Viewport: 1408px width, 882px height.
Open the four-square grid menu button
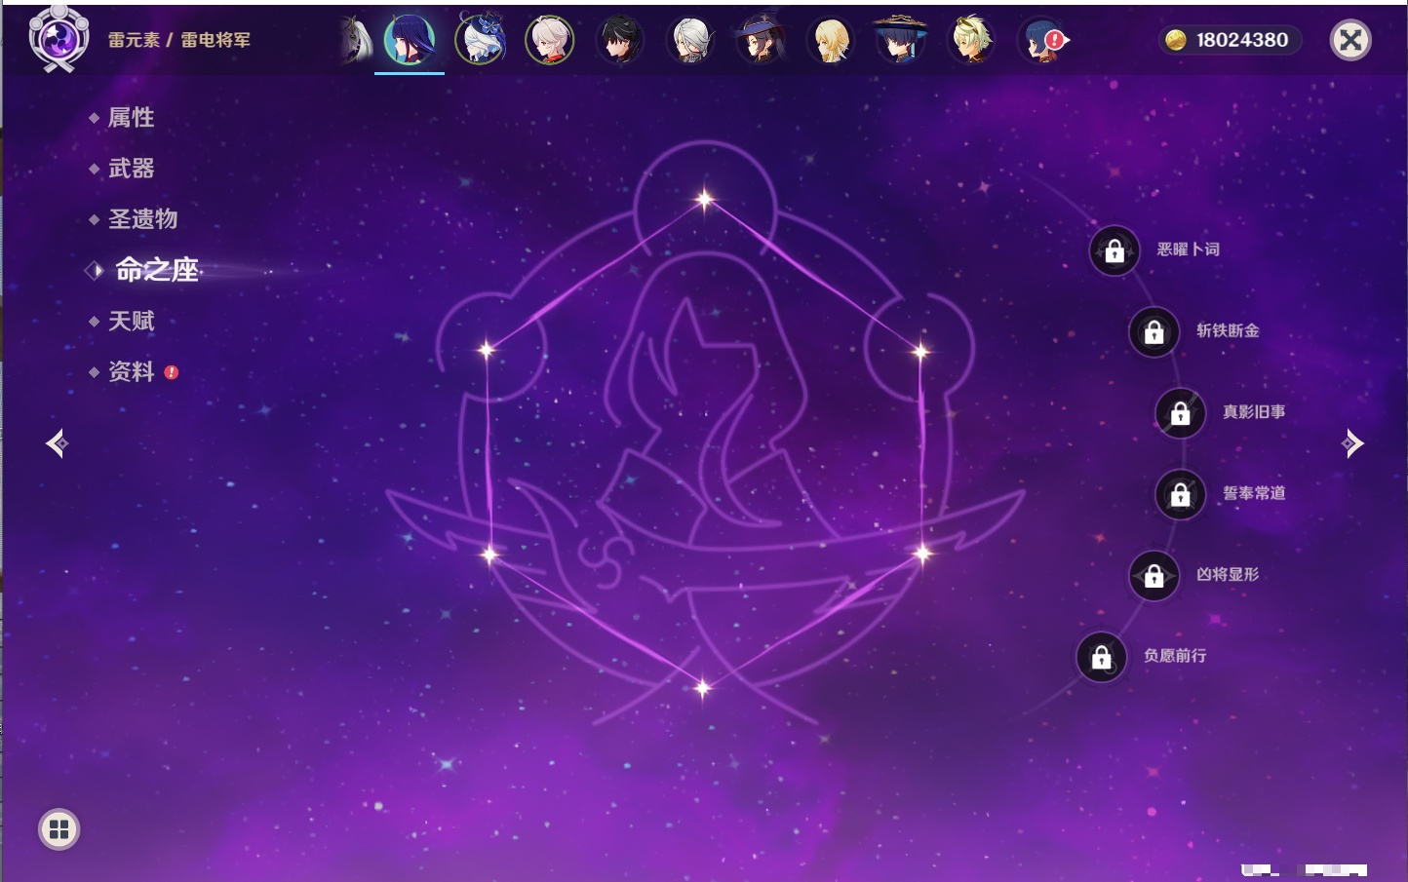(x=59, y=829)
